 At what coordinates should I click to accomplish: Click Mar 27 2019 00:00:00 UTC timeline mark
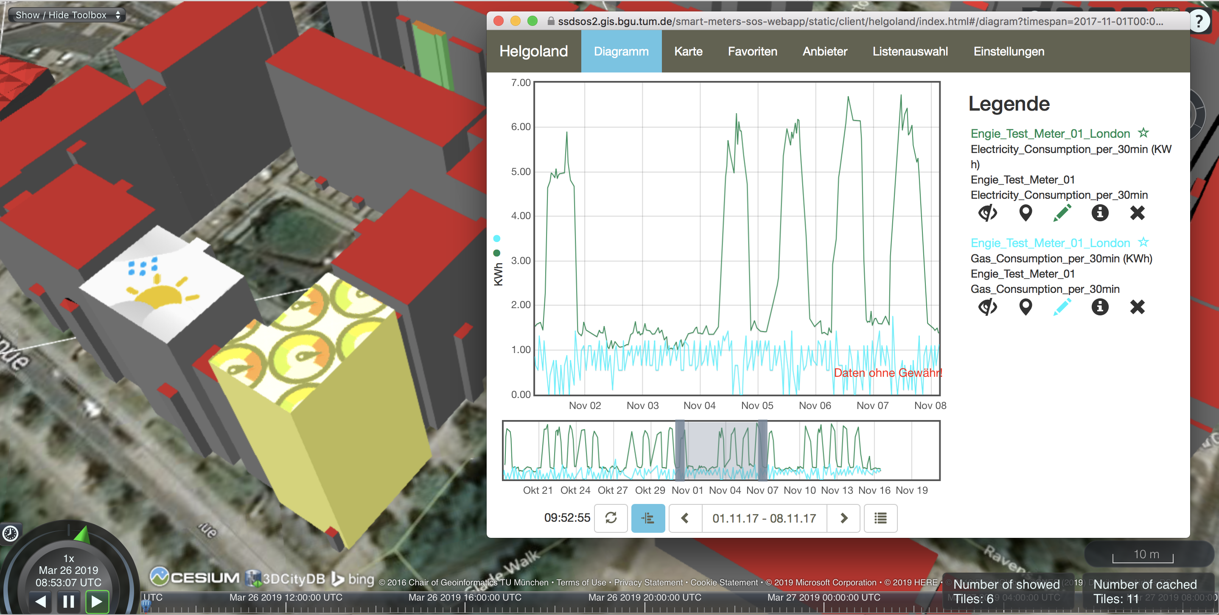824,598
